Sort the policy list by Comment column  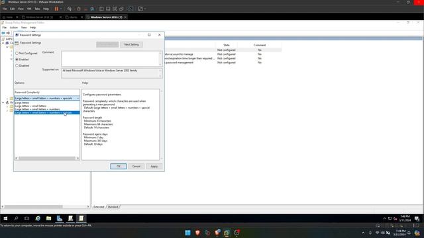coord(259,45)
